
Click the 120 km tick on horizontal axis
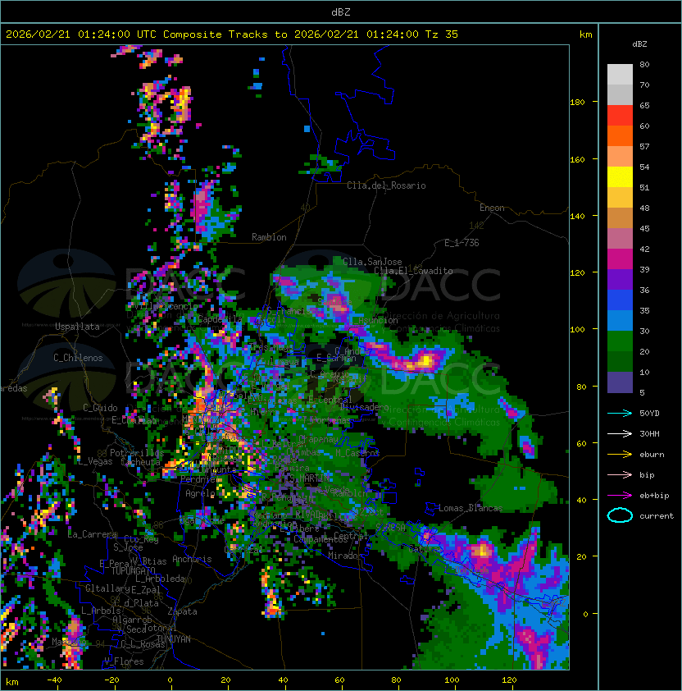point(509,680)
